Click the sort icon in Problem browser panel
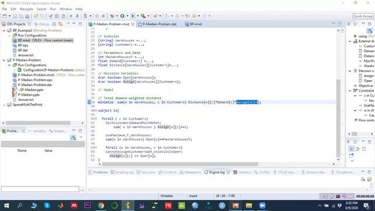This screenshot has width=375, height=211. [73, 138]
